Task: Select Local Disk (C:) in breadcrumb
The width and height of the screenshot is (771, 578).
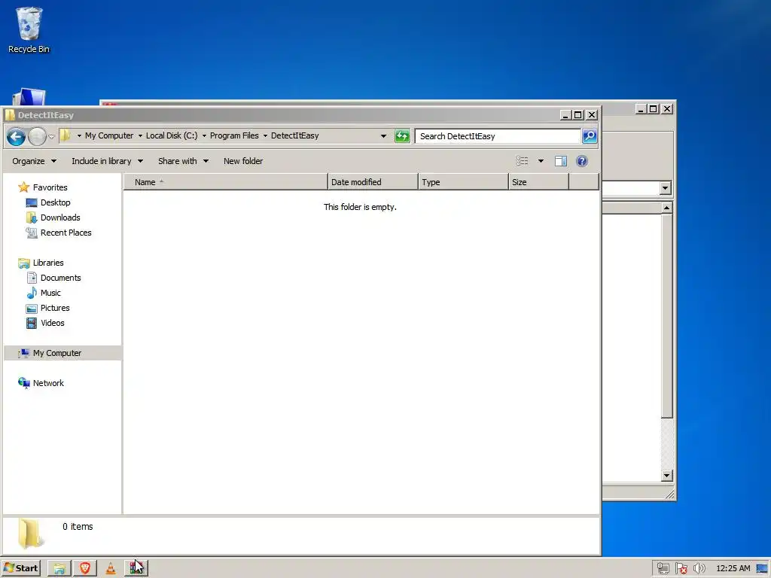Action: [172, 135]
